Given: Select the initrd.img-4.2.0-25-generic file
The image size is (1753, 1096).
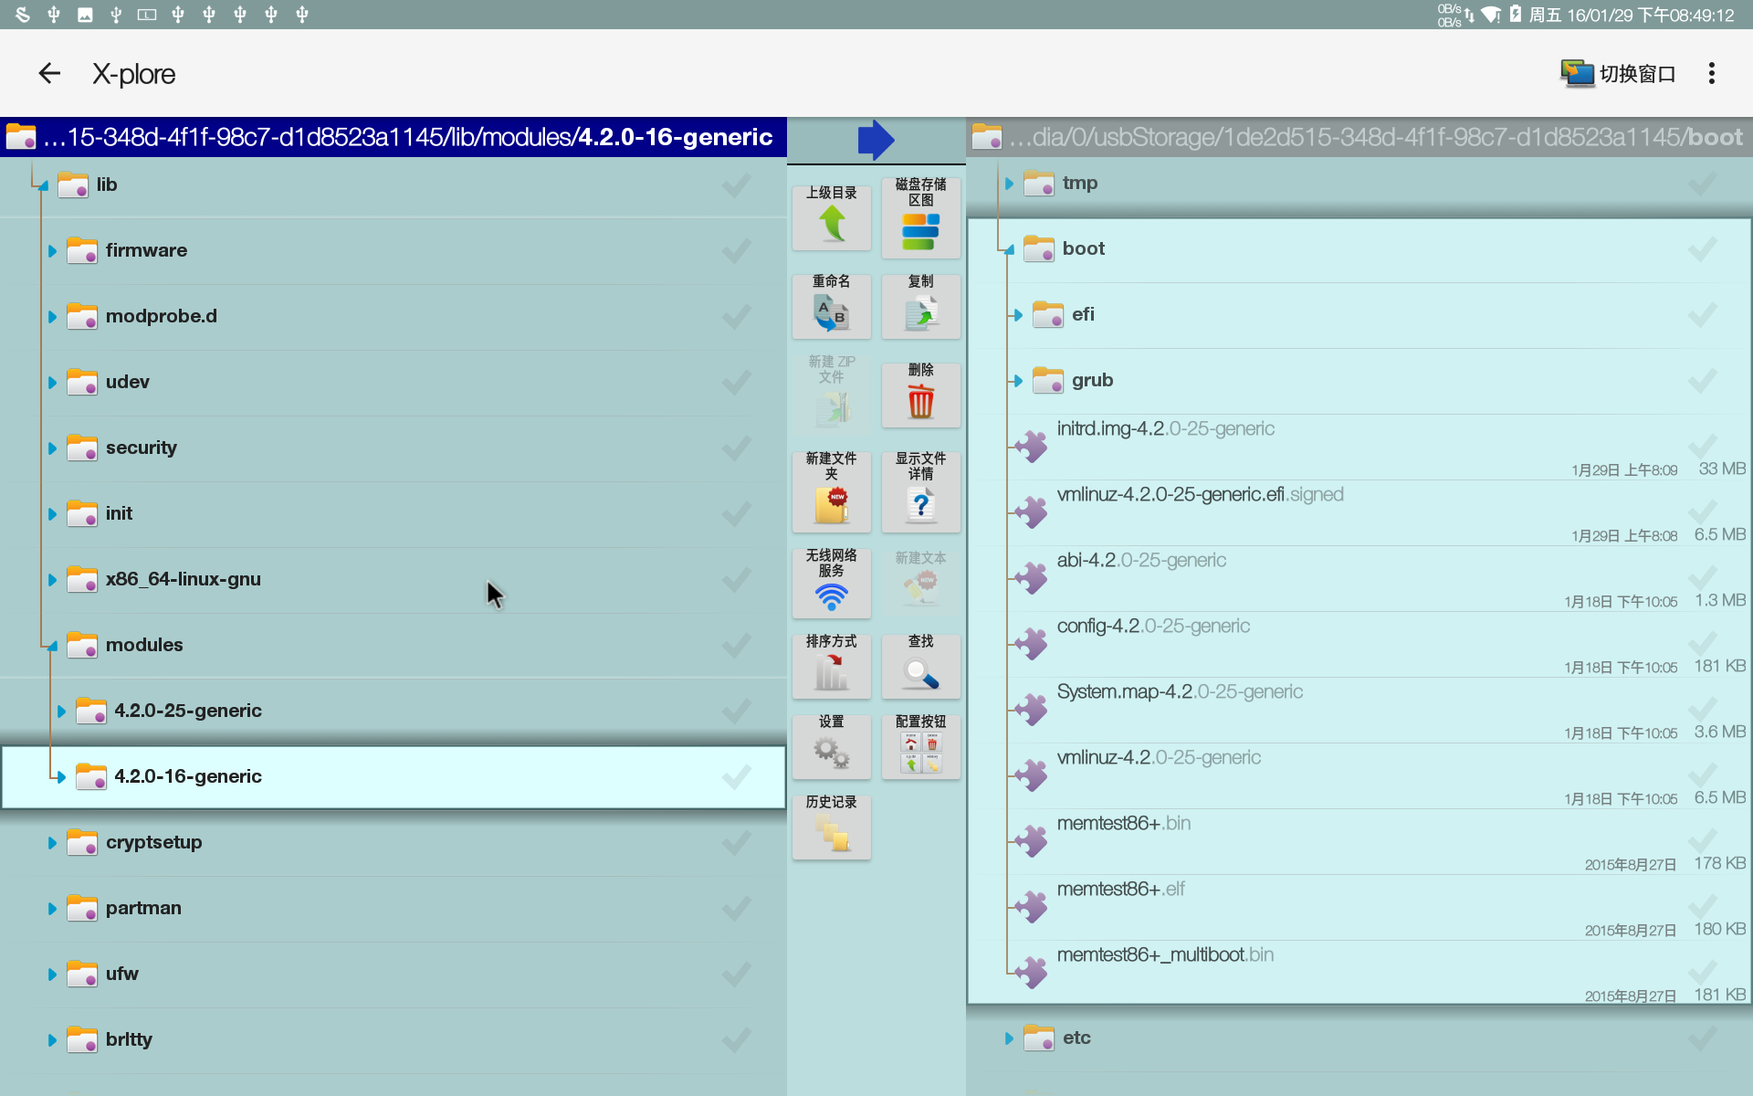Looking at the screenshot, I should (x=1166, y=429).
